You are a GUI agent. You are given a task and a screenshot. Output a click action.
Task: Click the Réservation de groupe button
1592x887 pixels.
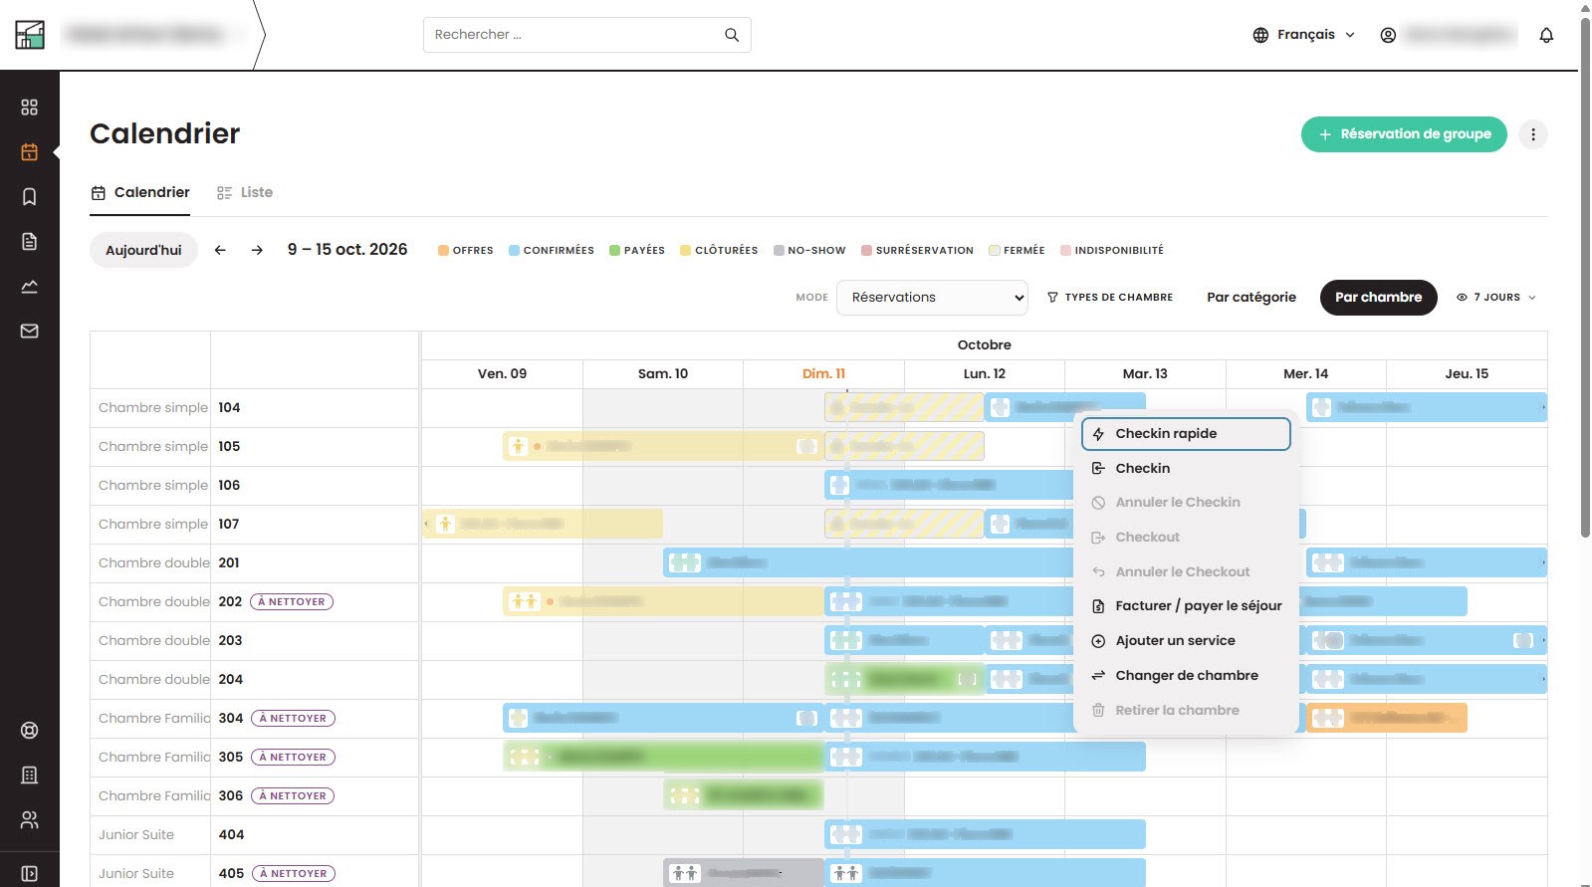[x=1404, y=134]
